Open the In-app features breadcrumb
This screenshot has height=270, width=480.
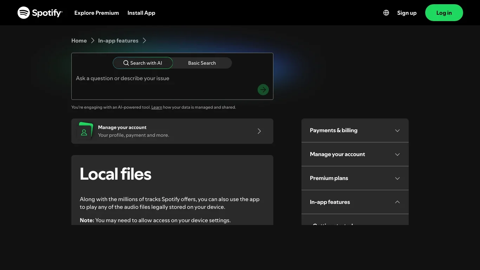[x=118, y=40]
